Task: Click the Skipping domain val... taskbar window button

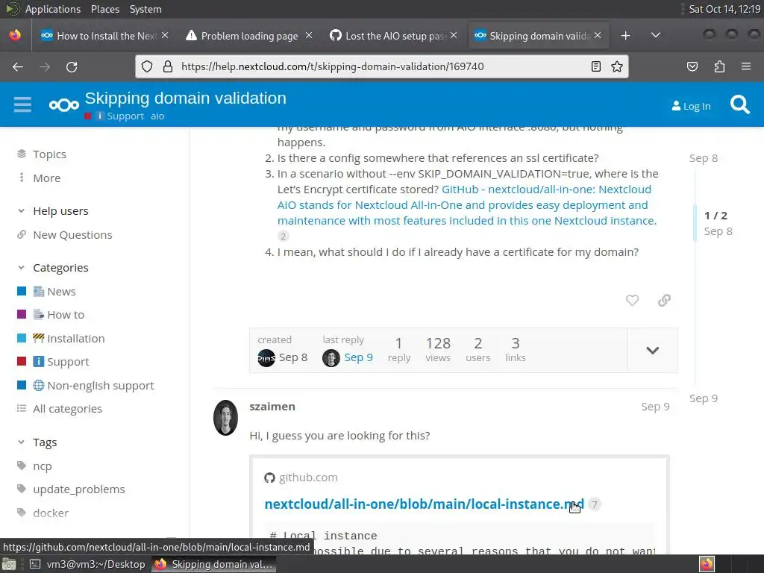Action: click(214, 564)
